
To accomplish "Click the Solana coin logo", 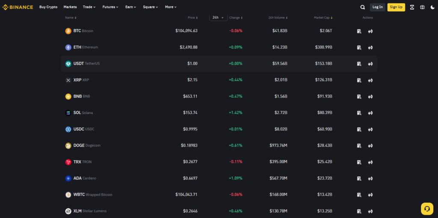I will (68, 113).
